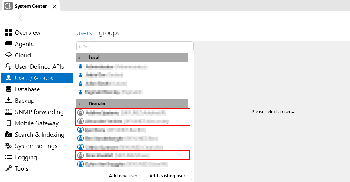The image size is (350, 182).
Task: Select the Agents sidebar icon
Action: [x=9, y=44]
